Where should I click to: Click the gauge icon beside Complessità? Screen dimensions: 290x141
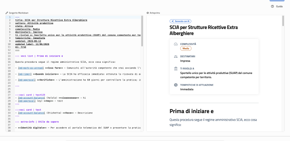coord(176,44)
